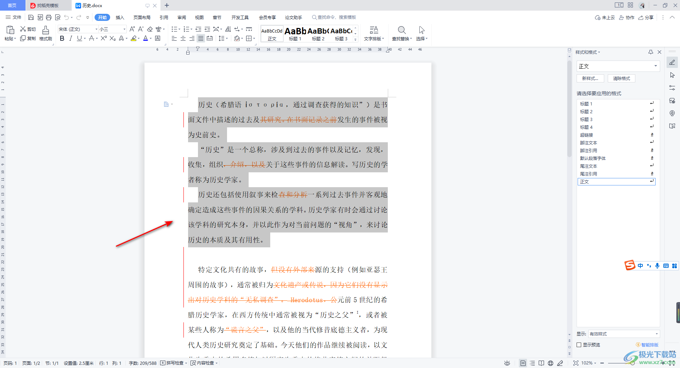Toggle Underline formatting
Viewport: 680px width, 368px height.
pos(79,38)
